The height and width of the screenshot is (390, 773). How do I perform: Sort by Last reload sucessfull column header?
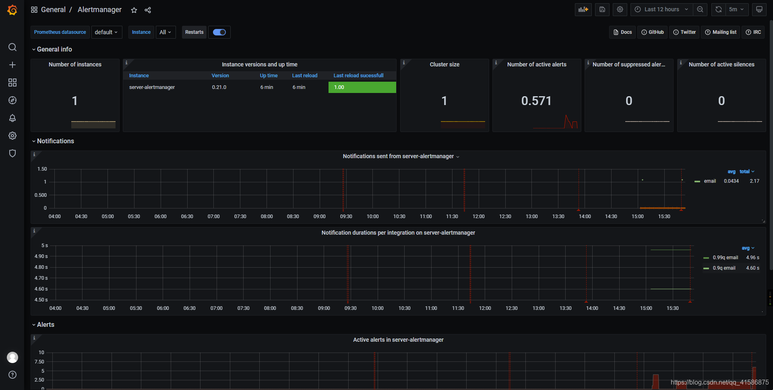[358, 76]
